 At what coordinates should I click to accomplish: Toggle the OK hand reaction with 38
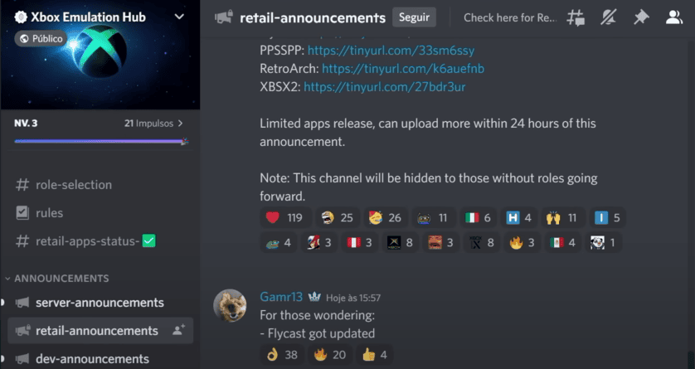click(282, 355)
